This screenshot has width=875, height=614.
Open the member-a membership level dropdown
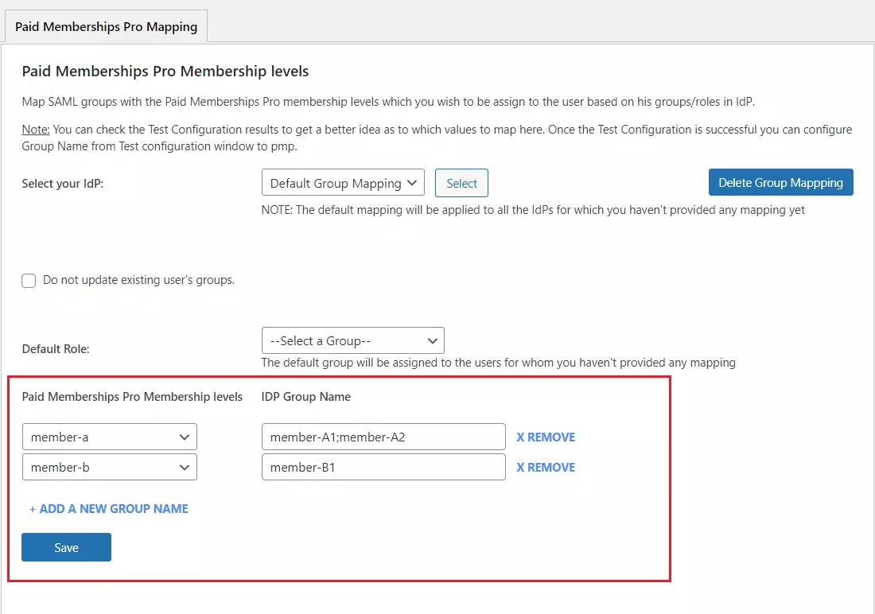(x=110, y=437)
